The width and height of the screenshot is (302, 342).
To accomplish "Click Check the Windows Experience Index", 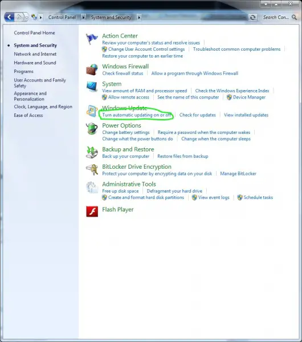I will point(232,91).
